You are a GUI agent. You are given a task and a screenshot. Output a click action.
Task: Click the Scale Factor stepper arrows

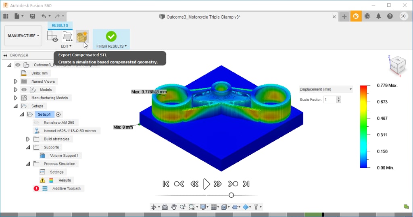click(x=339, y=100)
